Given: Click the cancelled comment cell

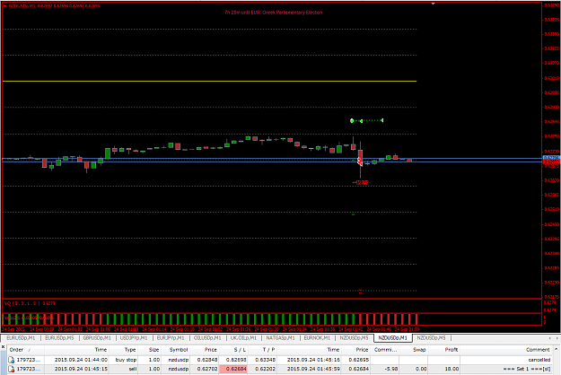Looking at the screenshot, I should pyautogui.click(x=539, y=360).
